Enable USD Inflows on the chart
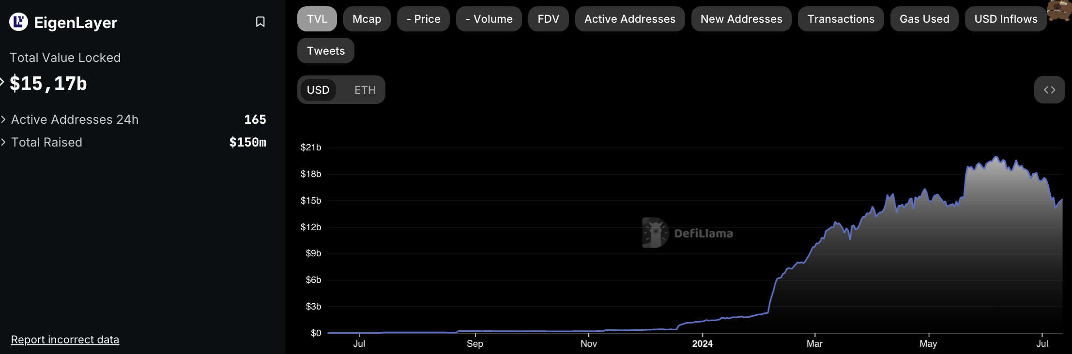Image resolution: width=1072 pixels, height=354 pixels. pos(1006,19)
